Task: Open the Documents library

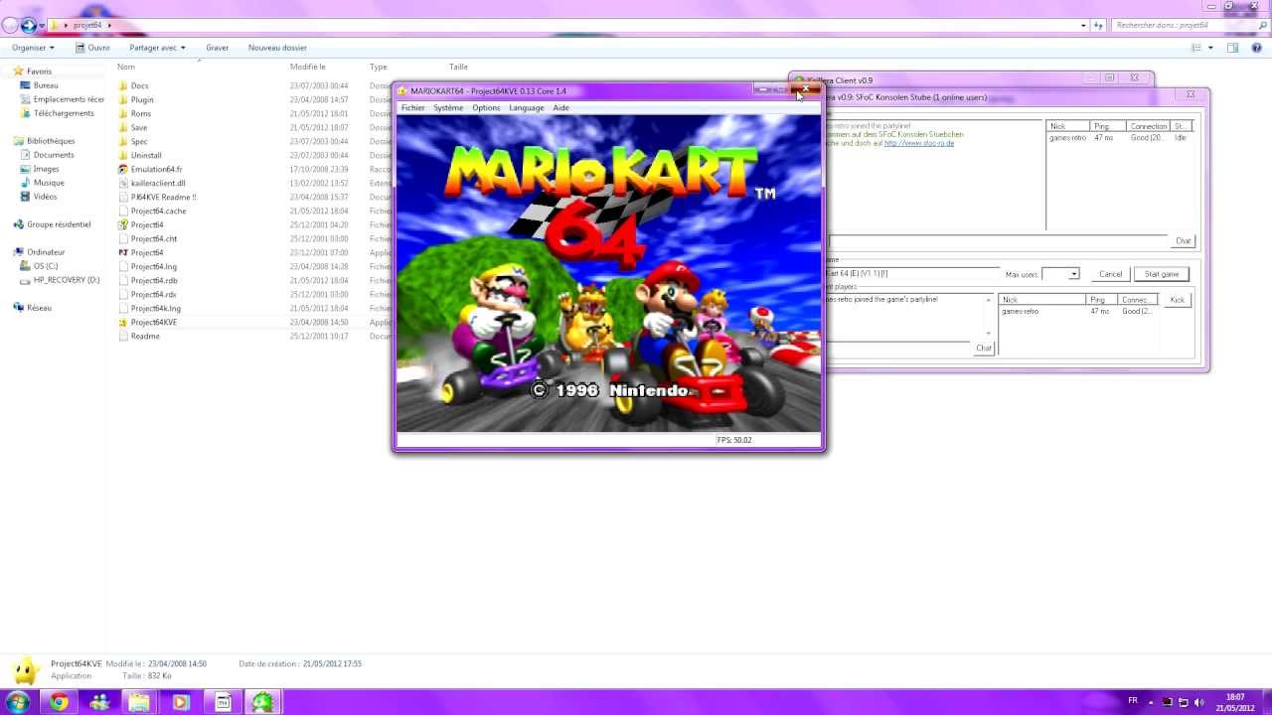Action: tap(54, 155)
